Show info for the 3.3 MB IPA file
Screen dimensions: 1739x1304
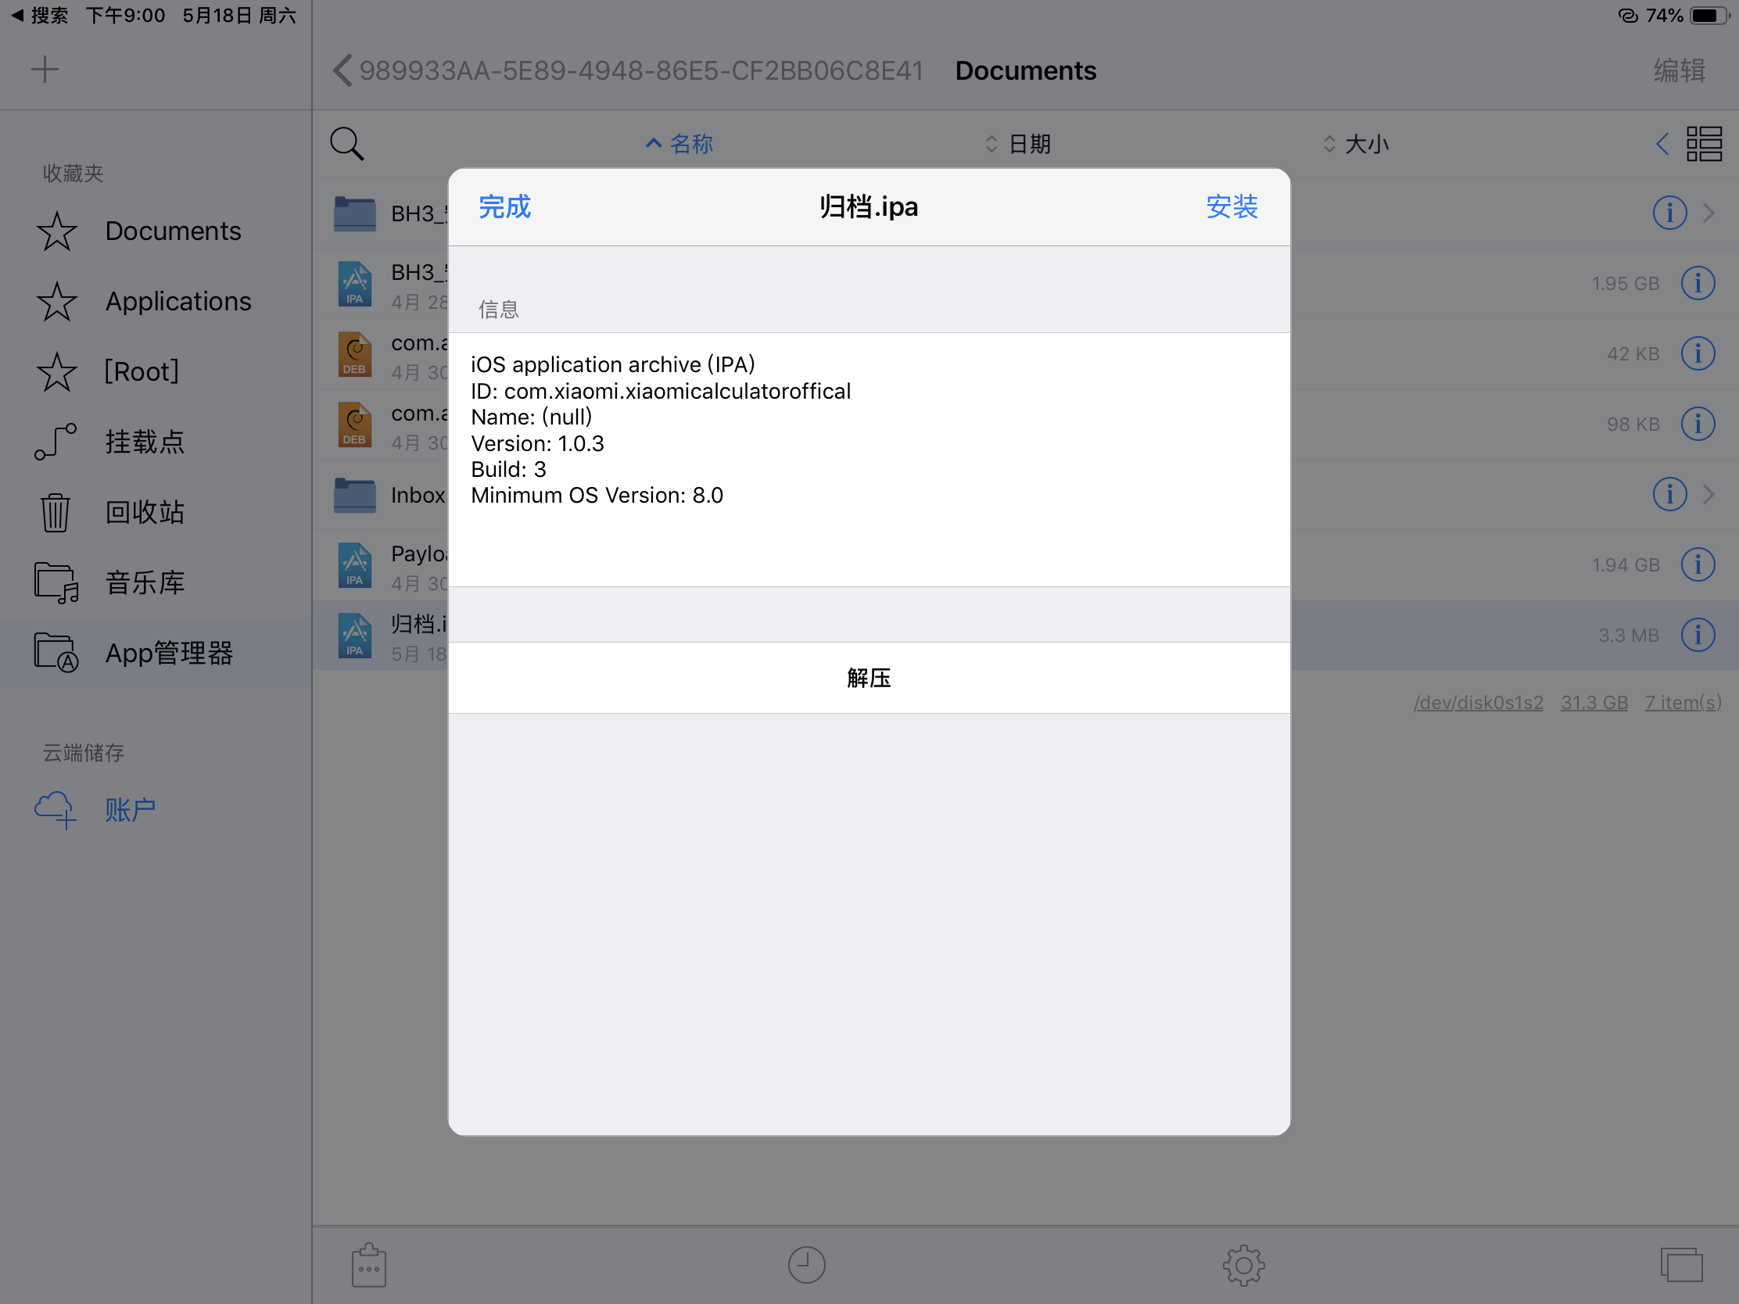[x=1698, y=635]
